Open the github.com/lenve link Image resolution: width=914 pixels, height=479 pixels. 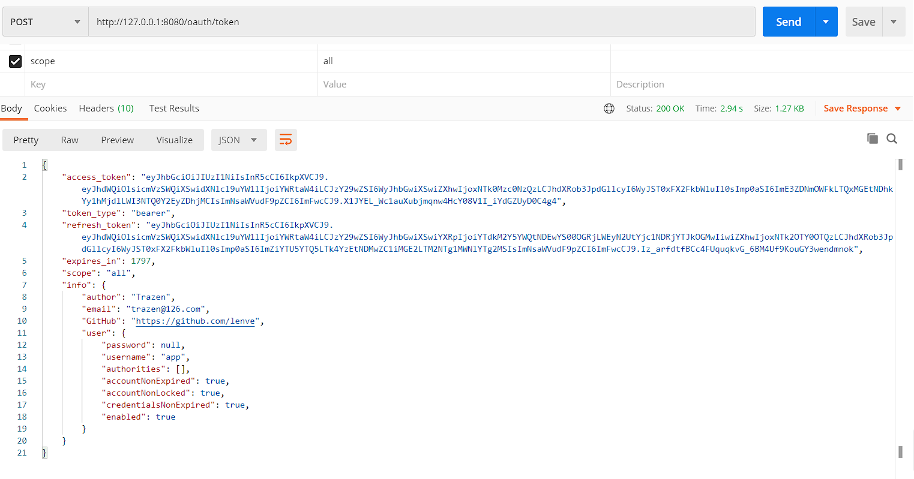[195, 321]
